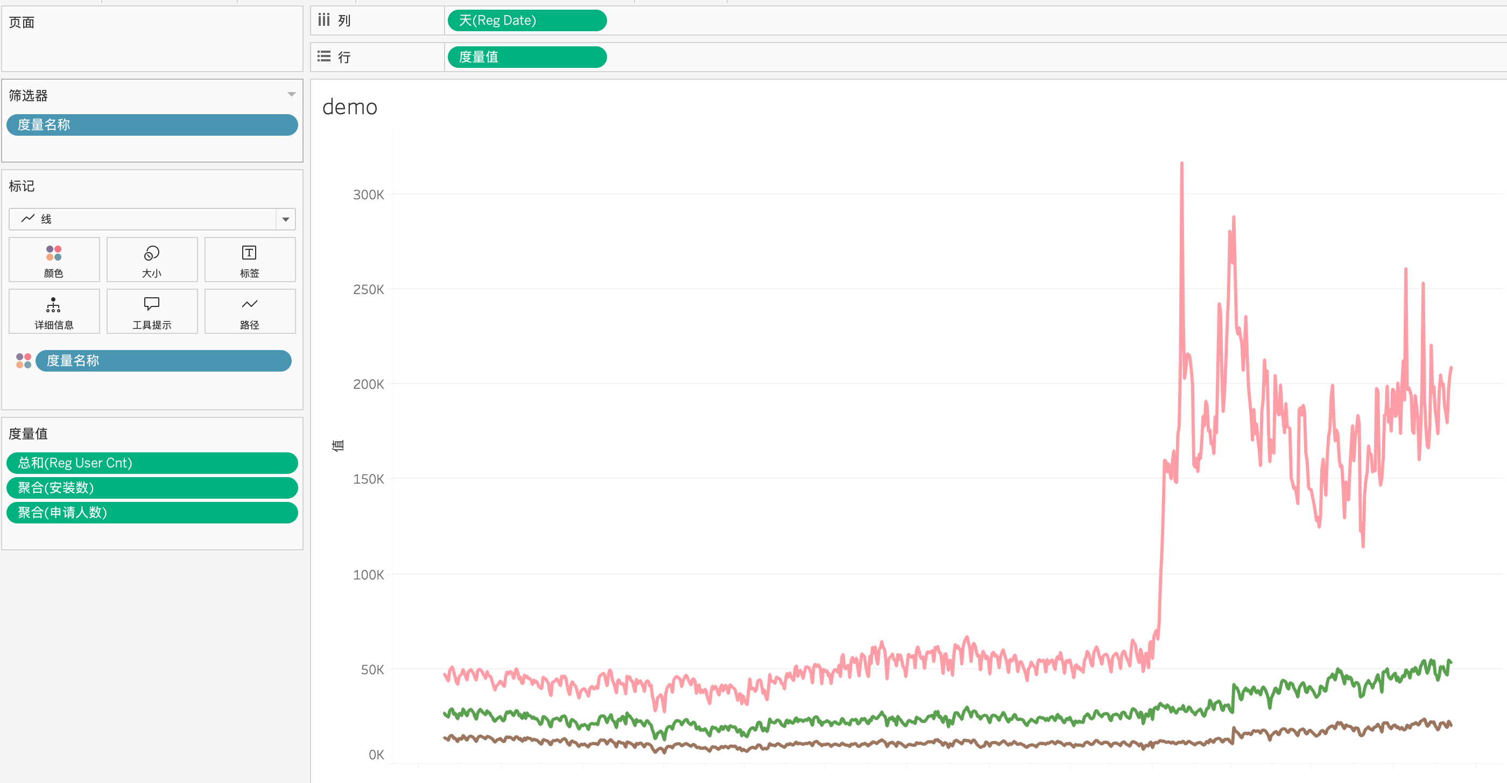1507x783 pixels.
Task: Select the 天(Reg Date) pill on columns
Action: [x=526, y=20]
